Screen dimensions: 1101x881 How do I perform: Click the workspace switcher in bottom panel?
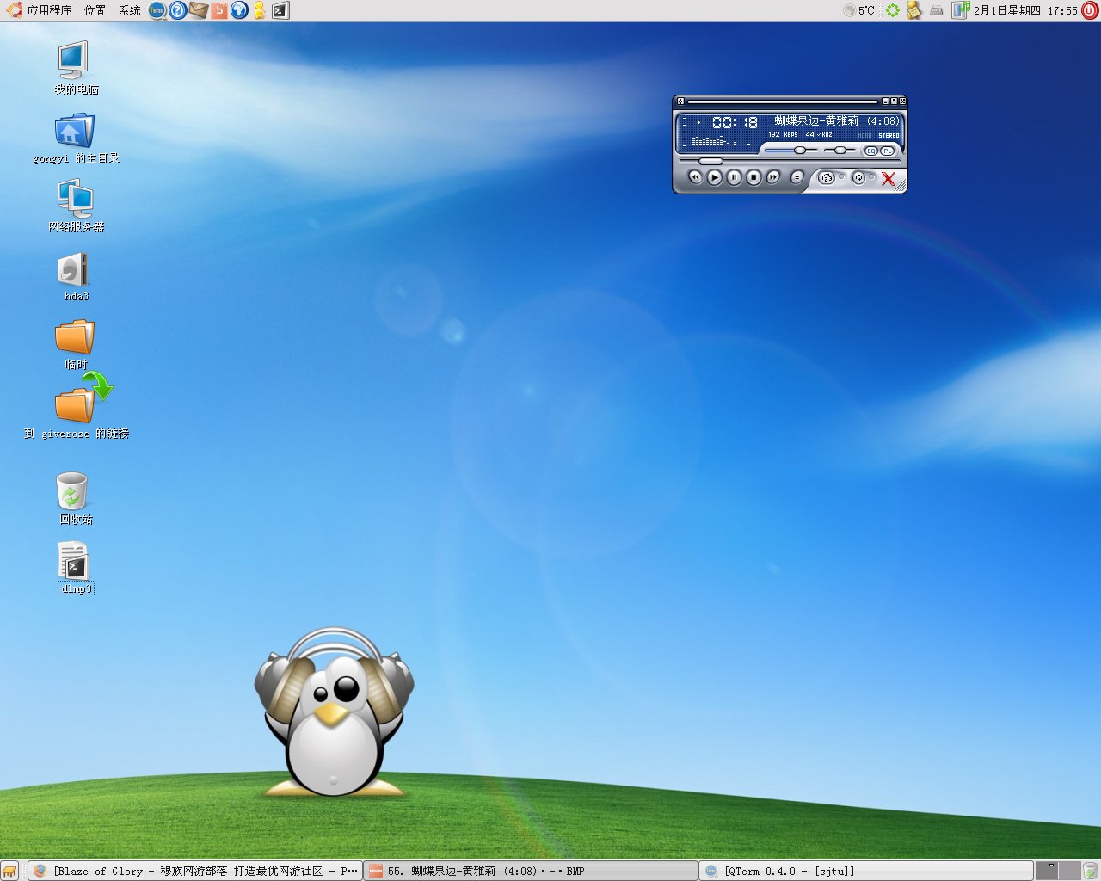point(1057,871)
